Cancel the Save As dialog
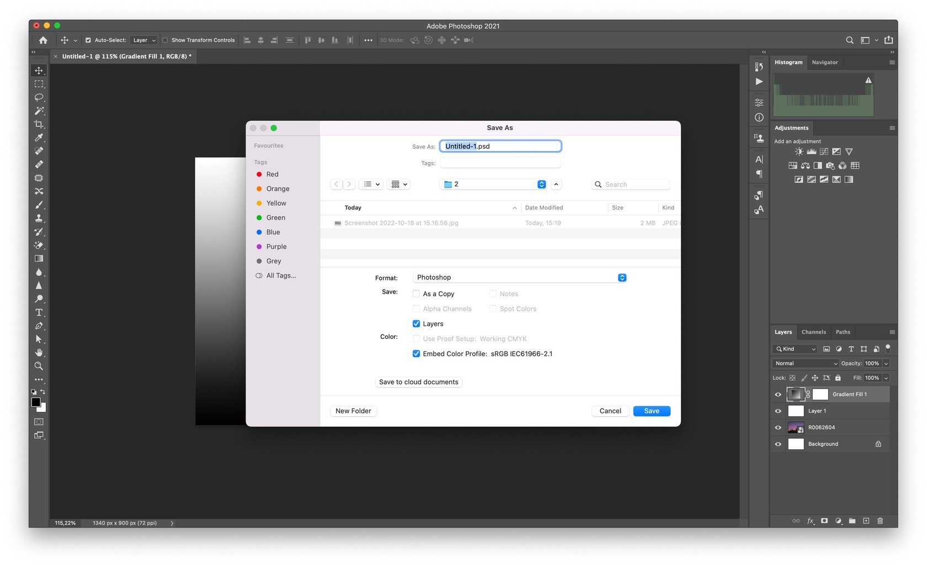927x566 pixels. tap(610, 411)
